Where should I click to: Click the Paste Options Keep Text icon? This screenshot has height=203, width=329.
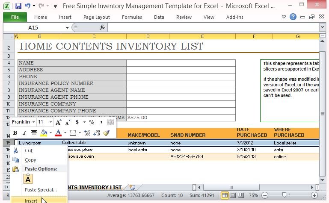29,179
